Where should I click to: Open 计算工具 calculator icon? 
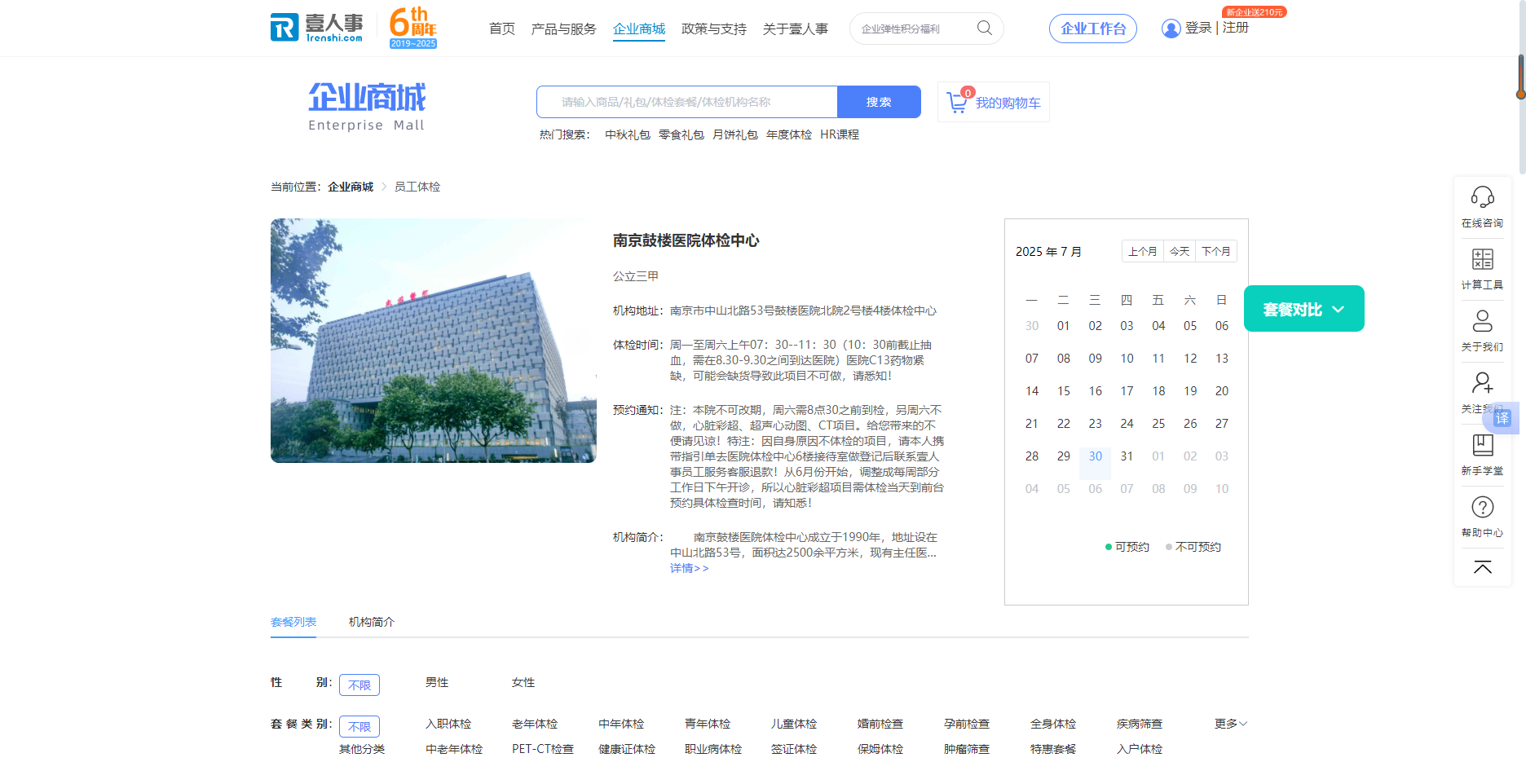[x=1482, y=259]
